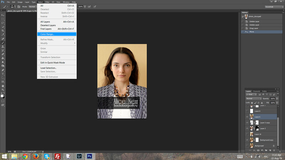
Task: Open the layer blend mode dropdown
Action: coord(254,98)
